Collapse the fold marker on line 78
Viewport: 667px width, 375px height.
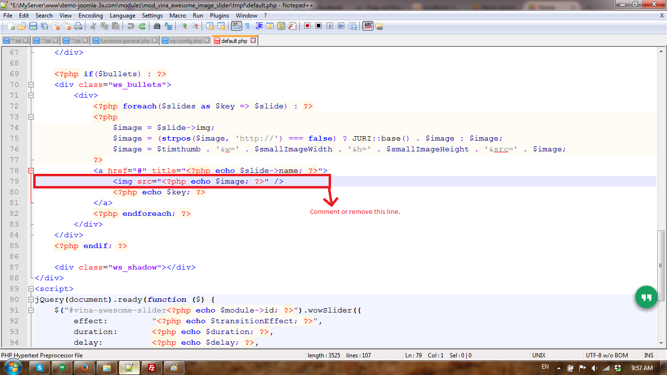31,170
